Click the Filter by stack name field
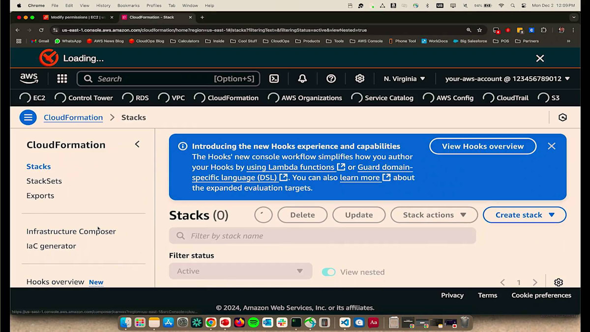 click(323, 236)
